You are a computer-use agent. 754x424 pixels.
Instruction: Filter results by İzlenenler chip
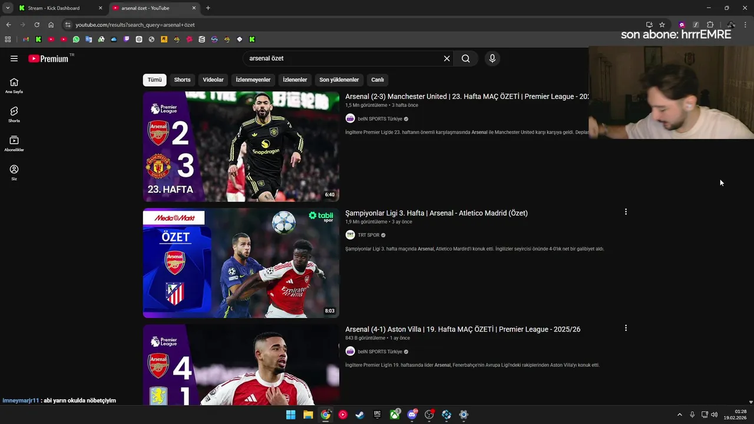(x=295, y=79)
